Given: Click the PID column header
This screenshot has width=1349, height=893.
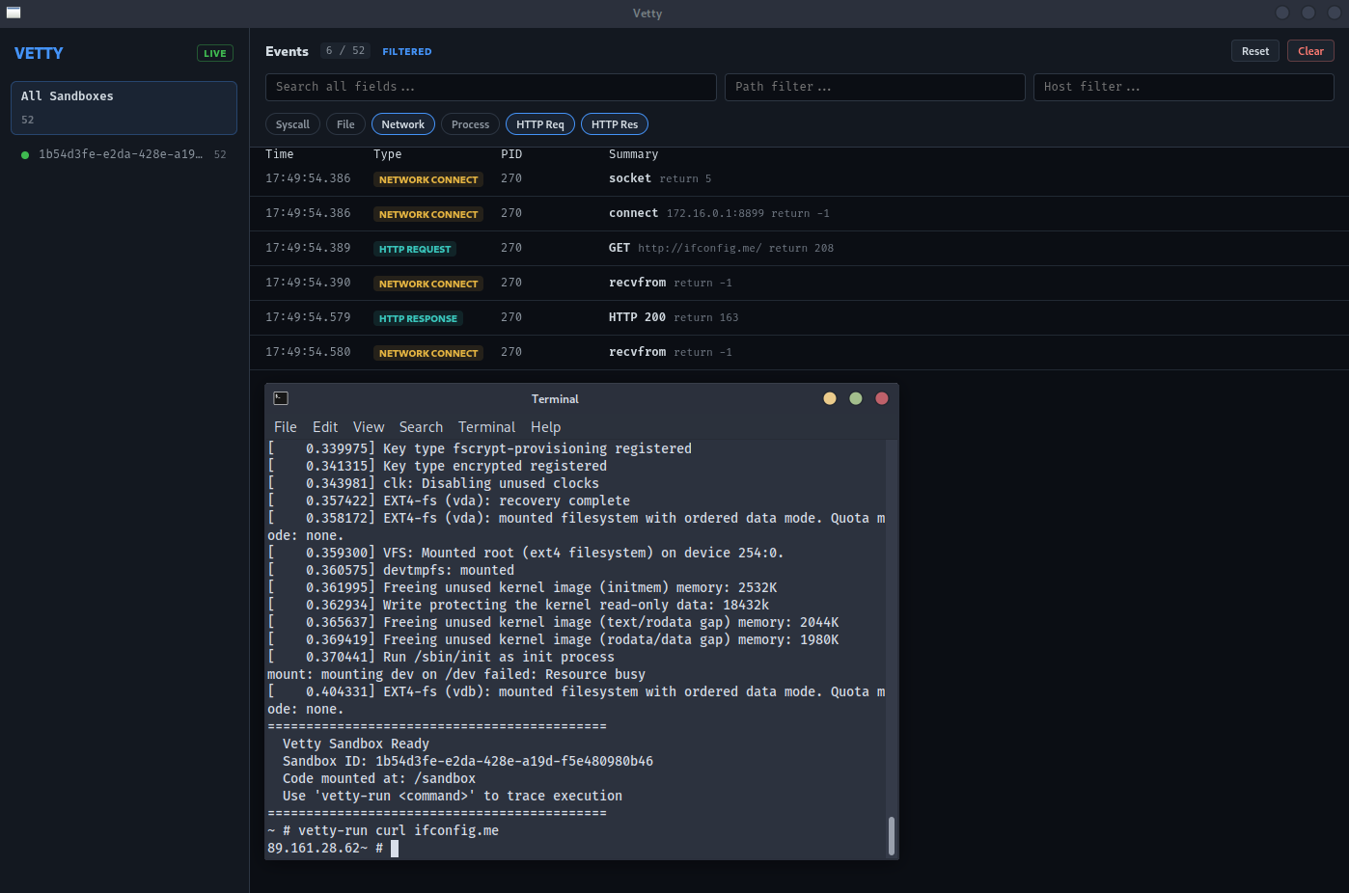Looking at the screenshot, I should pos(511,154).
